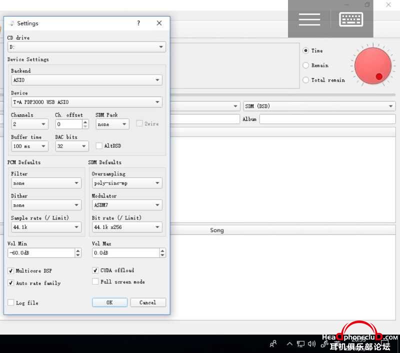Screen dimensions: 400x353
Task: Click OK in the Settings dialog
Action: tap(109, 302)
